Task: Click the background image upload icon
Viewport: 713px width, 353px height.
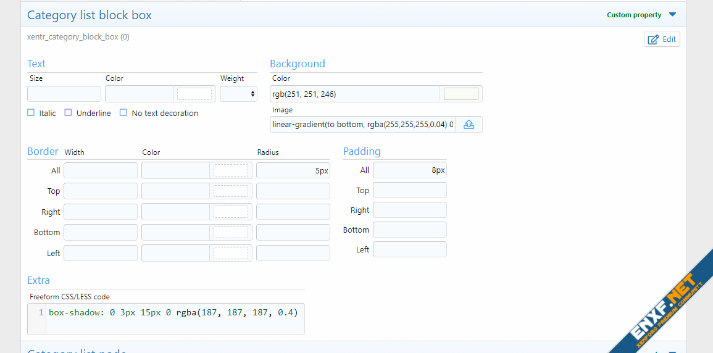Action: click(x=469, y=125)
